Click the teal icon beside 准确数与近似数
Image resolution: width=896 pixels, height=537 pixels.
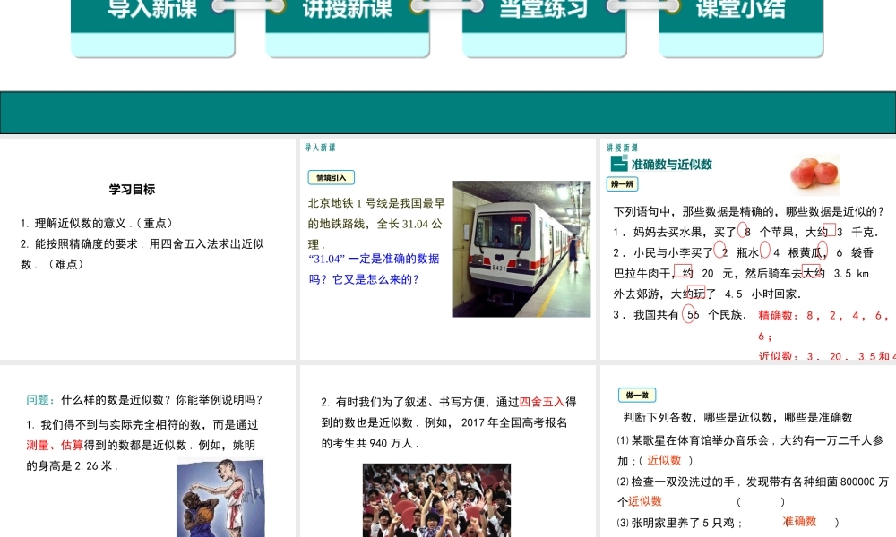[x=619, y=164]
